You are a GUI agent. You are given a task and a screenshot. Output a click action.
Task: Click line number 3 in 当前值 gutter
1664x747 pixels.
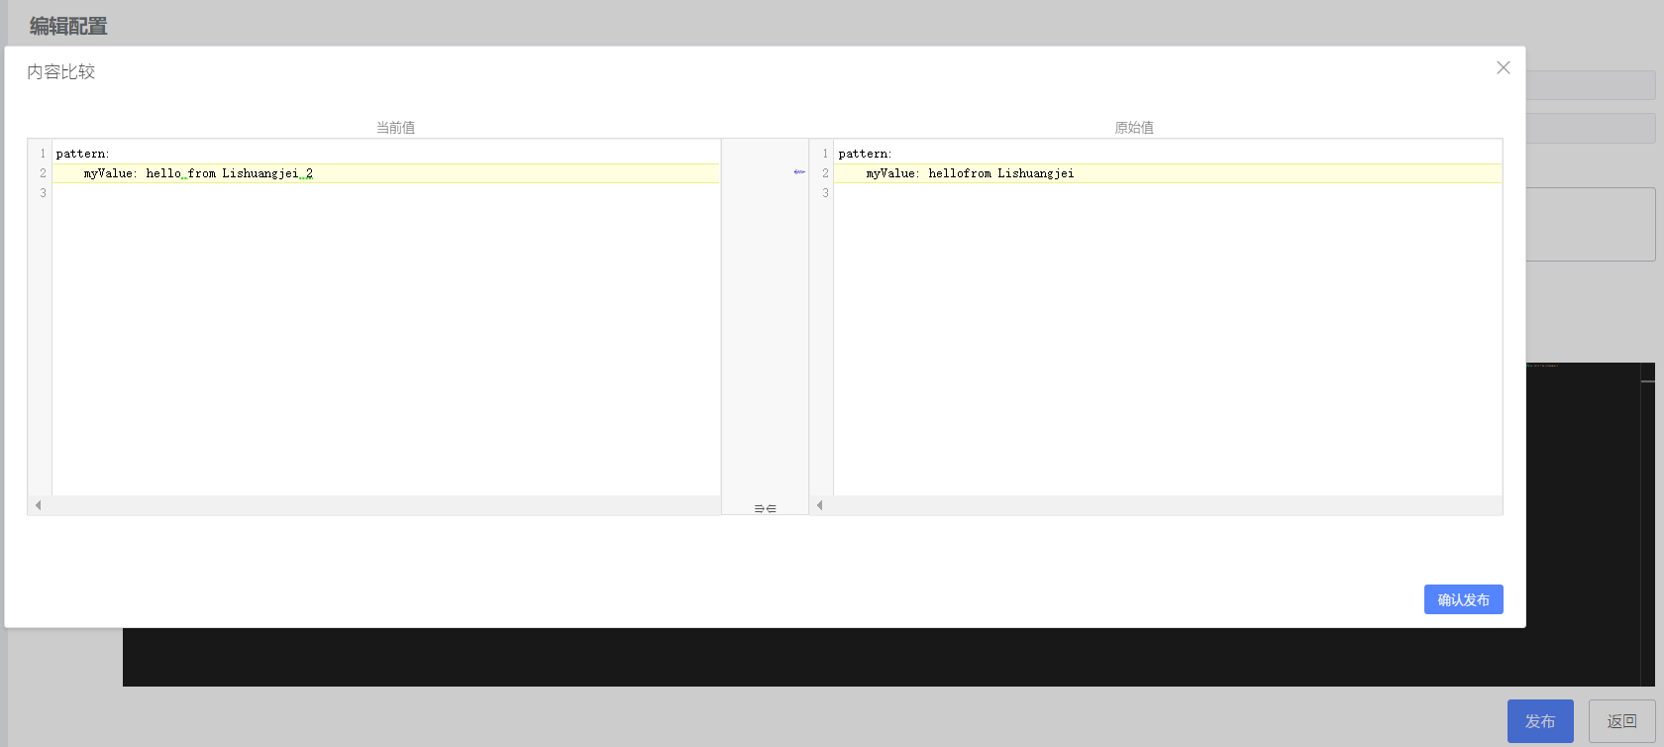[43, 193]
